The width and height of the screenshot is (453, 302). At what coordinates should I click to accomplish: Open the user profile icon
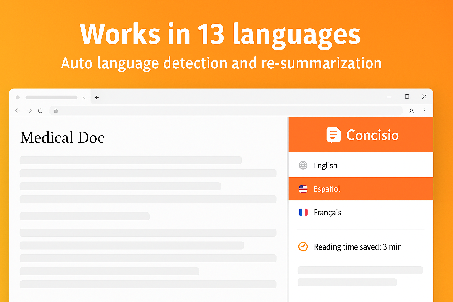tap(411, 111)
